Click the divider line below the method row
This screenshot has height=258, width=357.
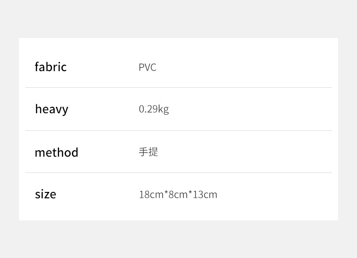tap(178, 172)
